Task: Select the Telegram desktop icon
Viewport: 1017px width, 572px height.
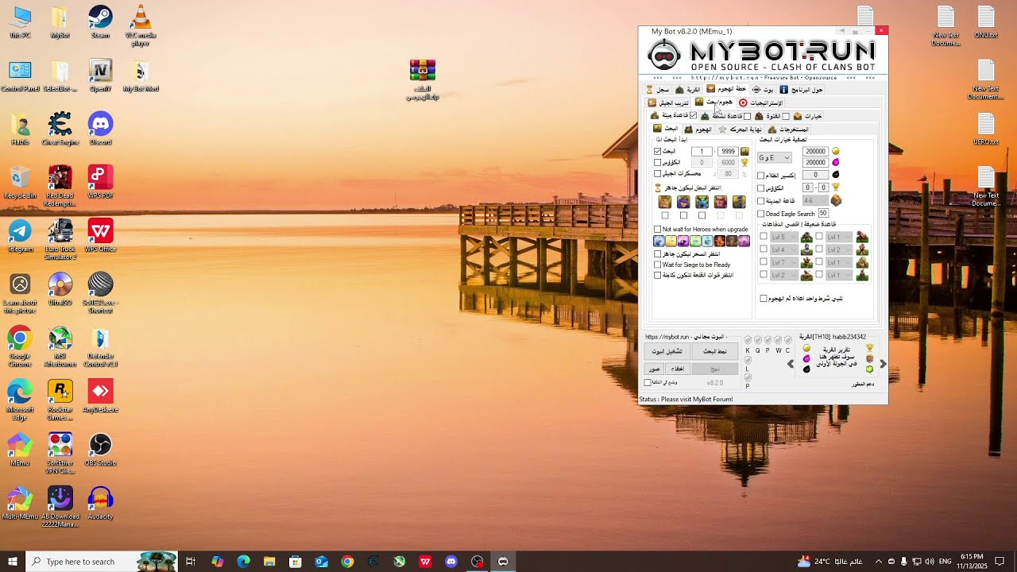Action: tap(20, 236)
